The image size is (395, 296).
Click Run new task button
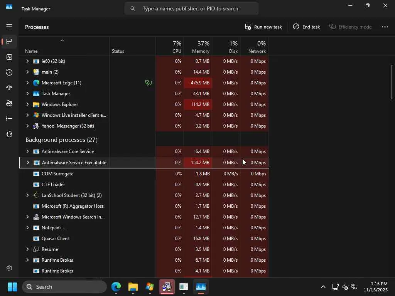click(263, 27)
